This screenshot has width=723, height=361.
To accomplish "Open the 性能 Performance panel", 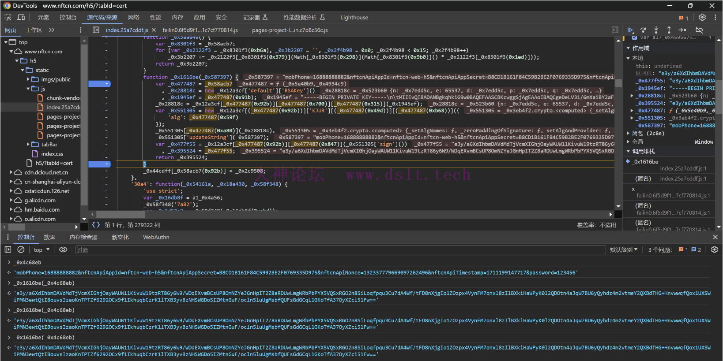I will pos(155,17).
